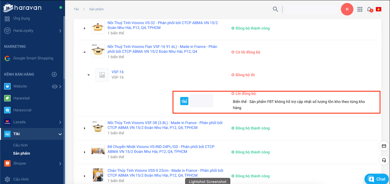Click the Đế Chuyển Nhiệt product thumbnail
Image resolution: width=390 pixels, height=184 pixels.
coord(98,151)
